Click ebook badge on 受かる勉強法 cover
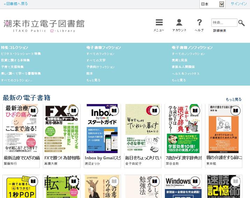The width and height of the screenshot is (250, 198). [x=154, y=181]
